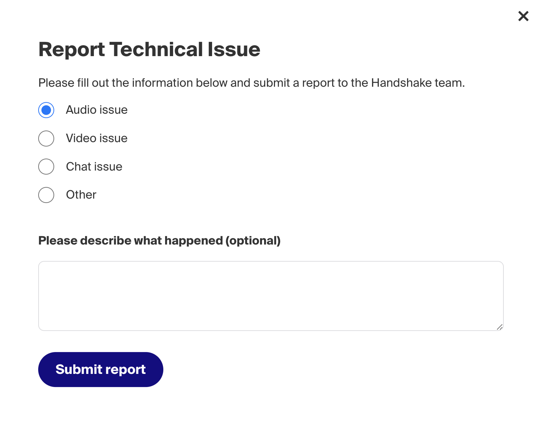Switch selection from Audio issue to Video issue
The image size is (542, 422).
coord(46,138)
